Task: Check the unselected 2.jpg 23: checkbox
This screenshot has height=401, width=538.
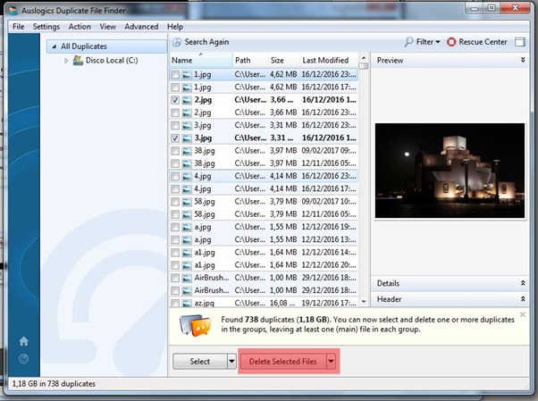Action: click(x=175, y=113)
